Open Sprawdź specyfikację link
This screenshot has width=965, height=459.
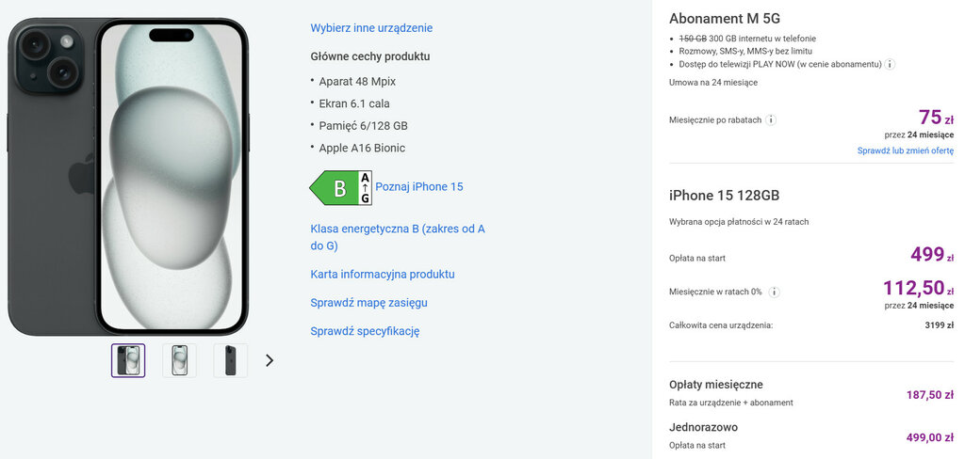365,331
